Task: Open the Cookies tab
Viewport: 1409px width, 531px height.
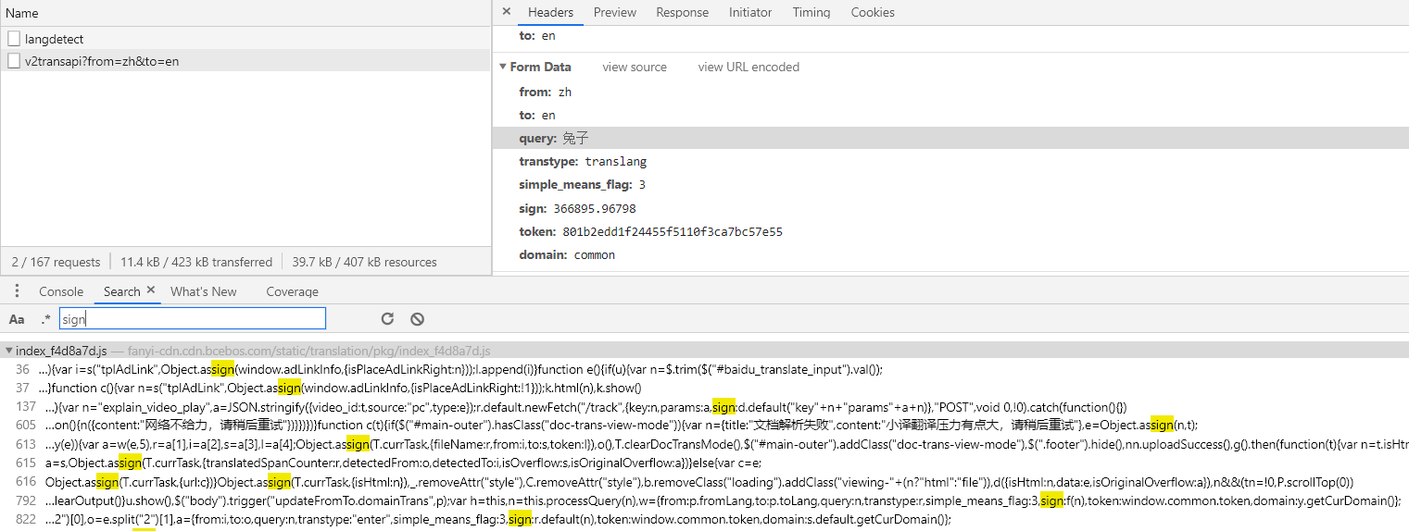Action: [872, 12]
